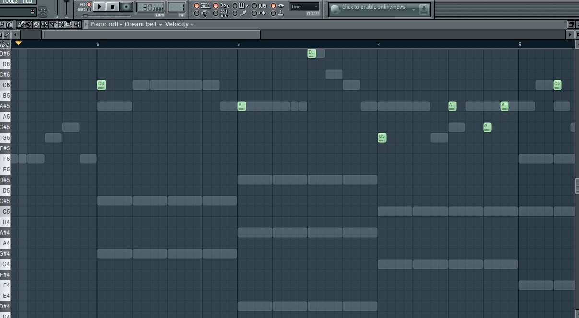Click the orange playhead marker
Image resolution: width=579 pixels, height=318 pixels.
click(x=18, y=43)
